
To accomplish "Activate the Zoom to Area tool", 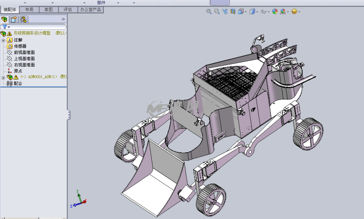I will [217, 12].
